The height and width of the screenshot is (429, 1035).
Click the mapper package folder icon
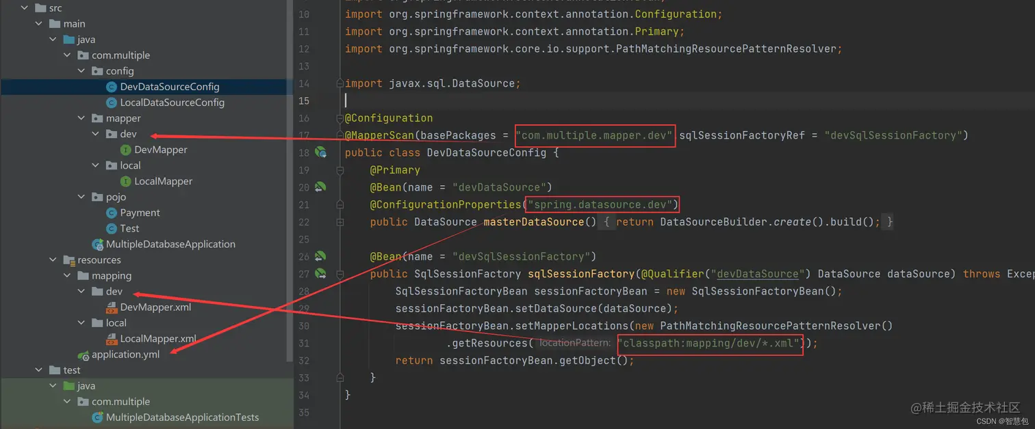pos(98,118)
